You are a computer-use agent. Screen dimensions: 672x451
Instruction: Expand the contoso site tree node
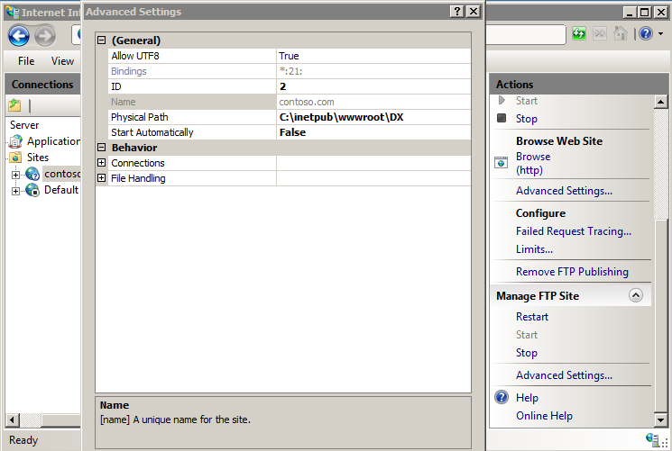[16, 175]
